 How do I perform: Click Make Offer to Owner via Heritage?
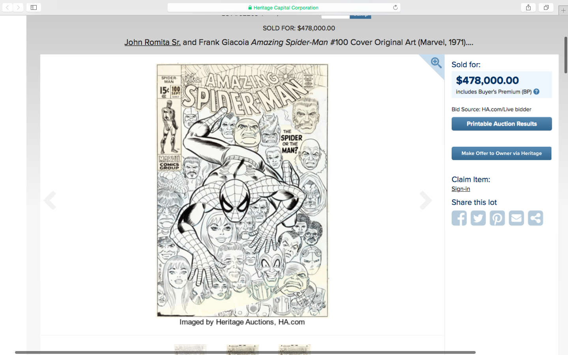(502, 153)
